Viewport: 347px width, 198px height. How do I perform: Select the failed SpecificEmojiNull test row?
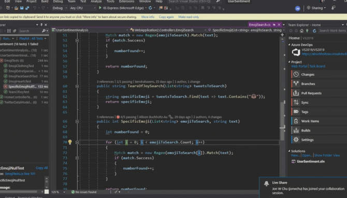click(24, 87)
